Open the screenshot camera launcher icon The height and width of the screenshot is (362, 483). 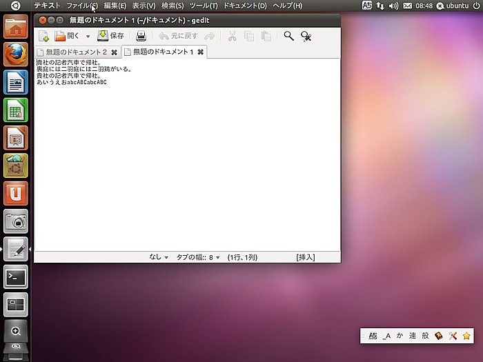tap(16, 221)
